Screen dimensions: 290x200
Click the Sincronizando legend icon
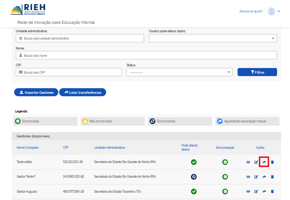pyautogui.click(x=153, y=121)
